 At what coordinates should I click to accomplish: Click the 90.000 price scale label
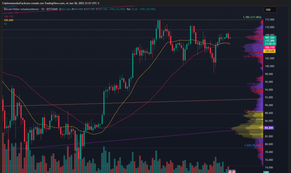pos(270,105)
